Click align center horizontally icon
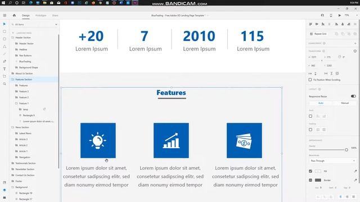The width and height of the screenshot is (360, 202). click(343, 24)
